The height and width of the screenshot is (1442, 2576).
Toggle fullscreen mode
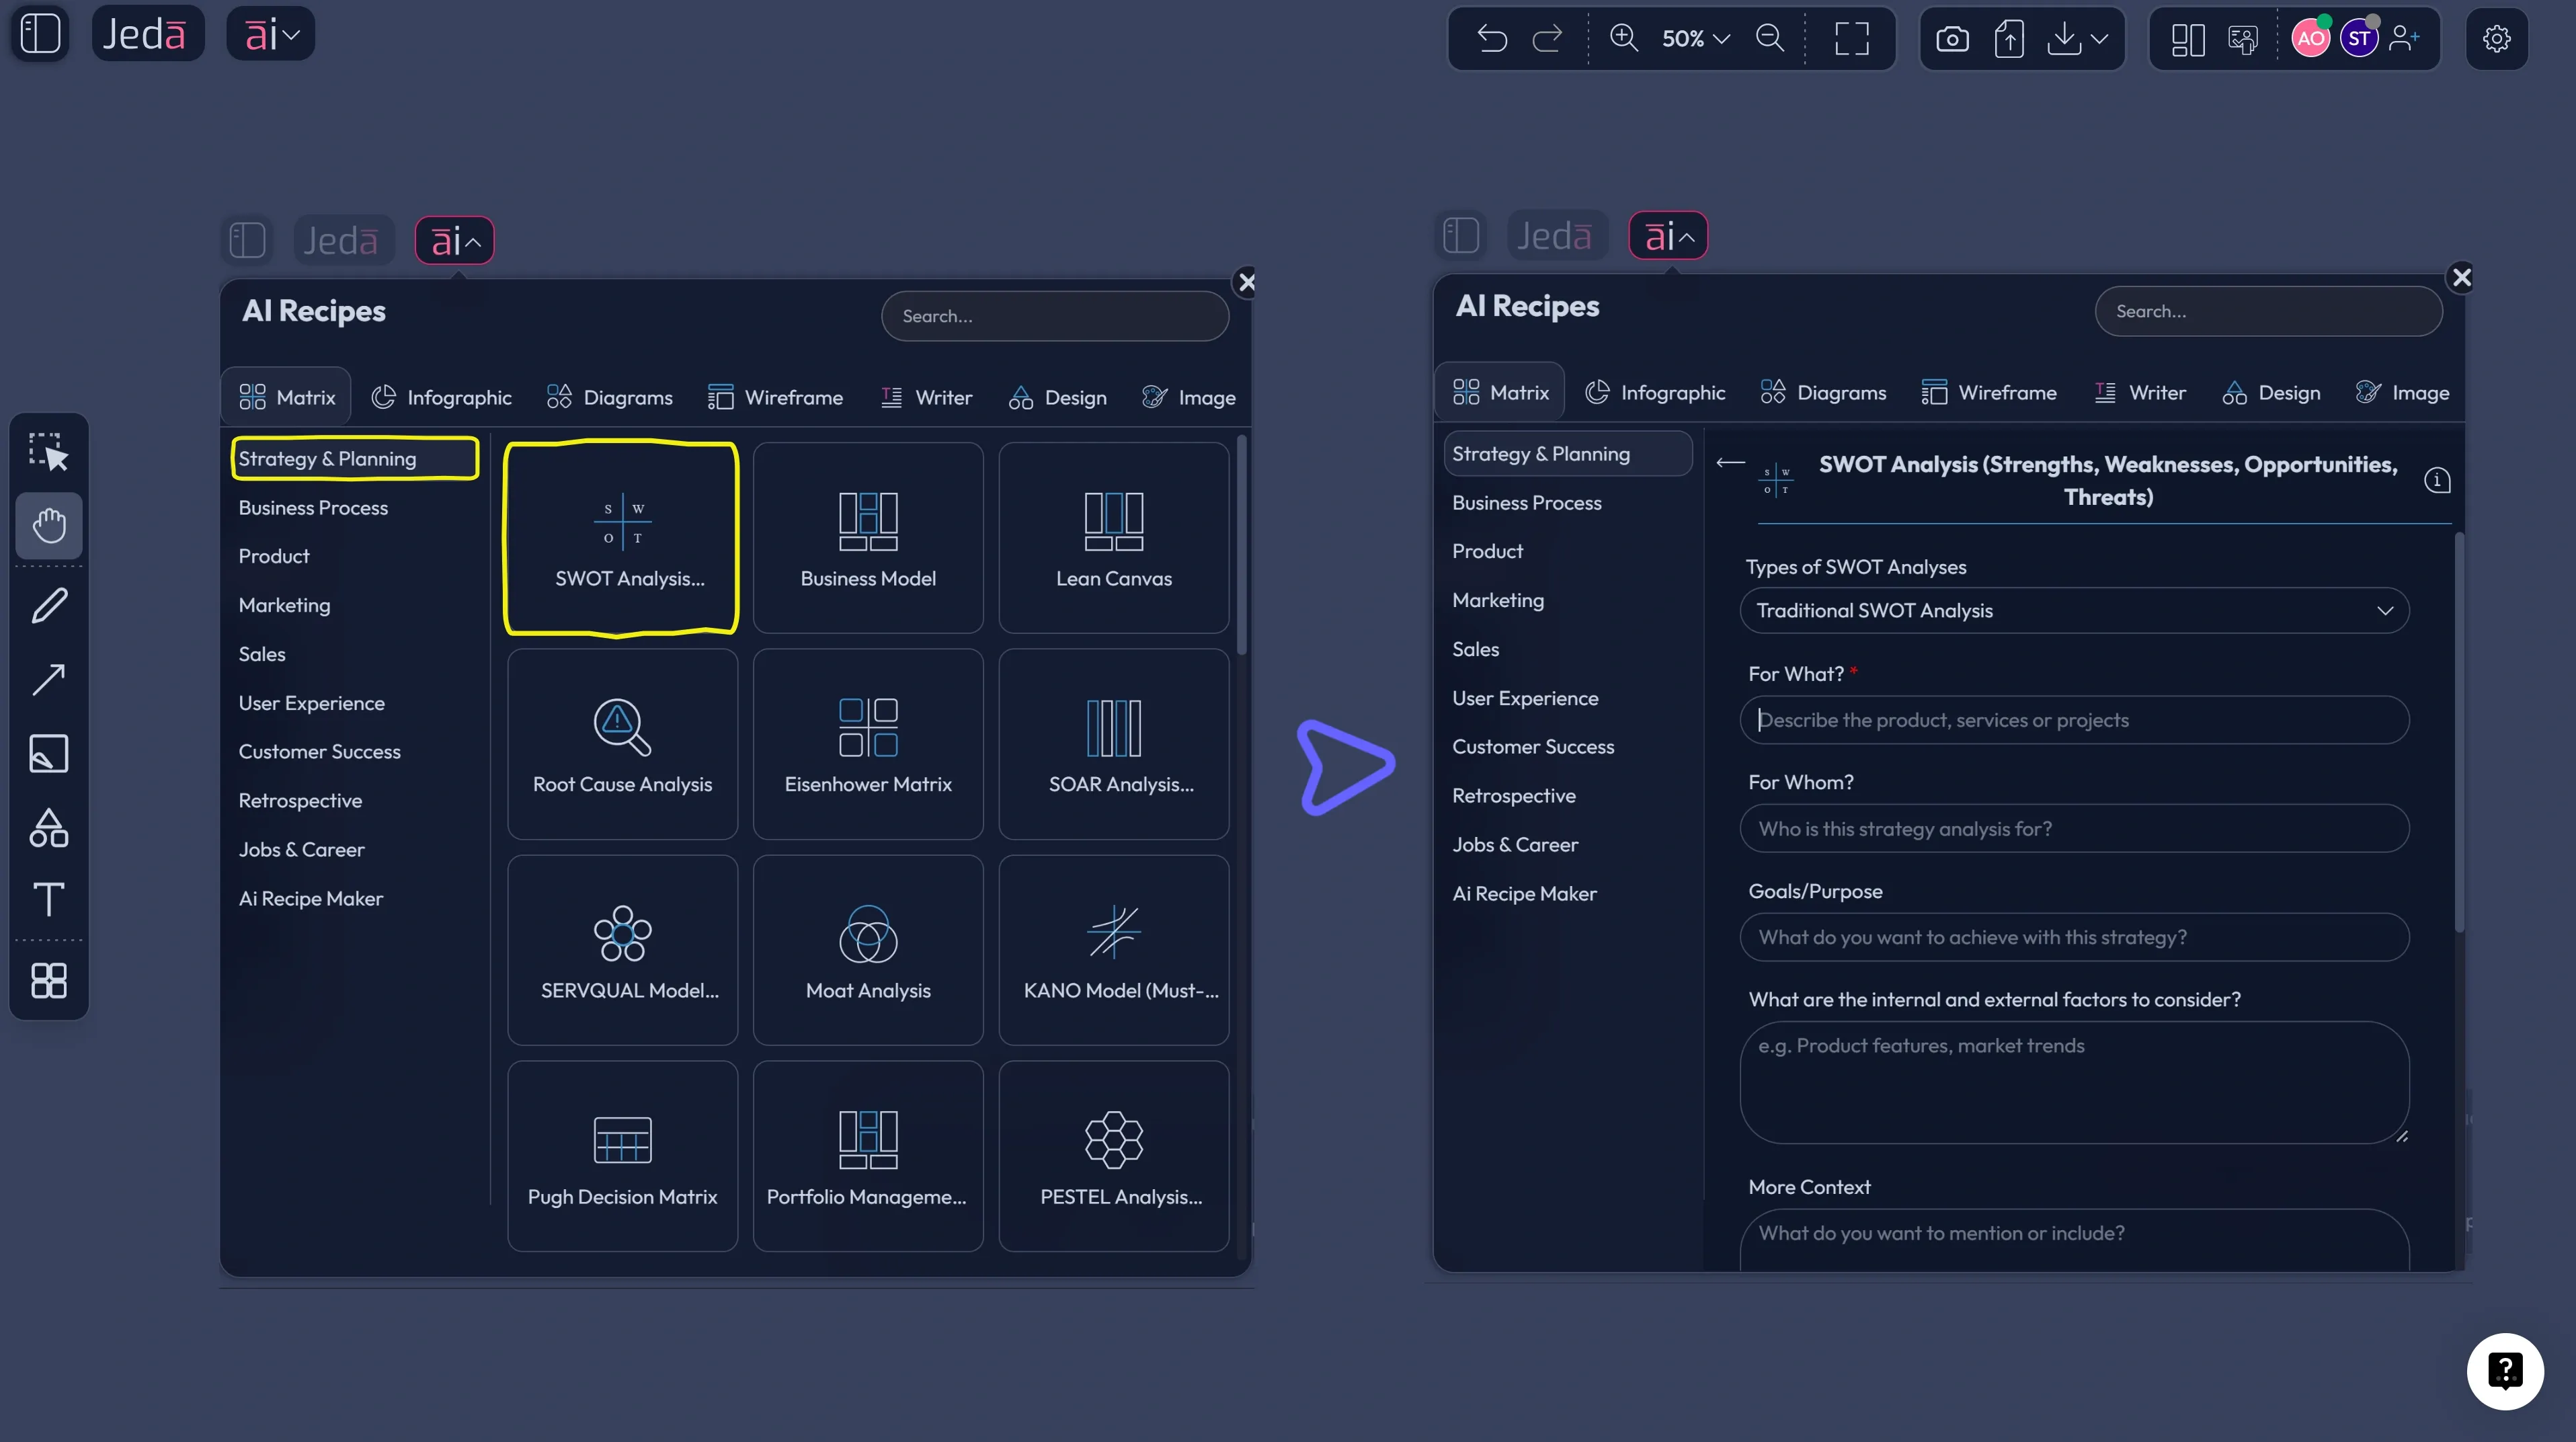click(x=1852, y=38)
